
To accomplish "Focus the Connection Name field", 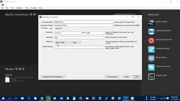I will click(84, 22).
